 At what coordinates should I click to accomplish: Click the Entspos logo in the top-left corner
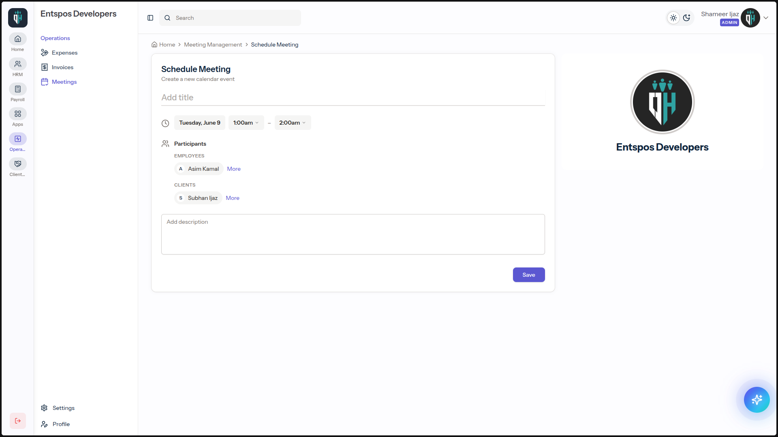[x=18, y=18]
